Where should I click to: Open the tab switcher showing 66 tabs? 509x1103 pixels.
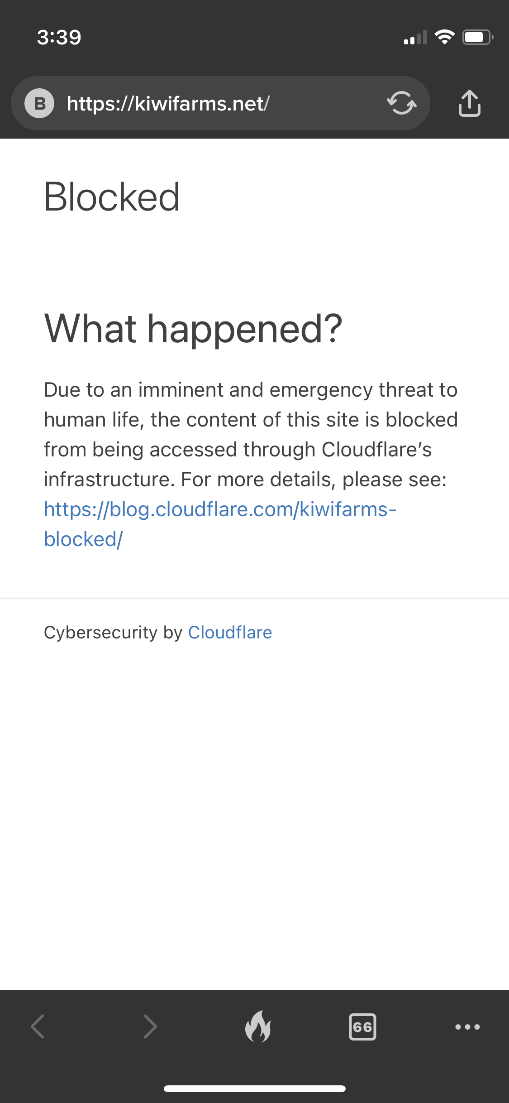point(362,1026)
